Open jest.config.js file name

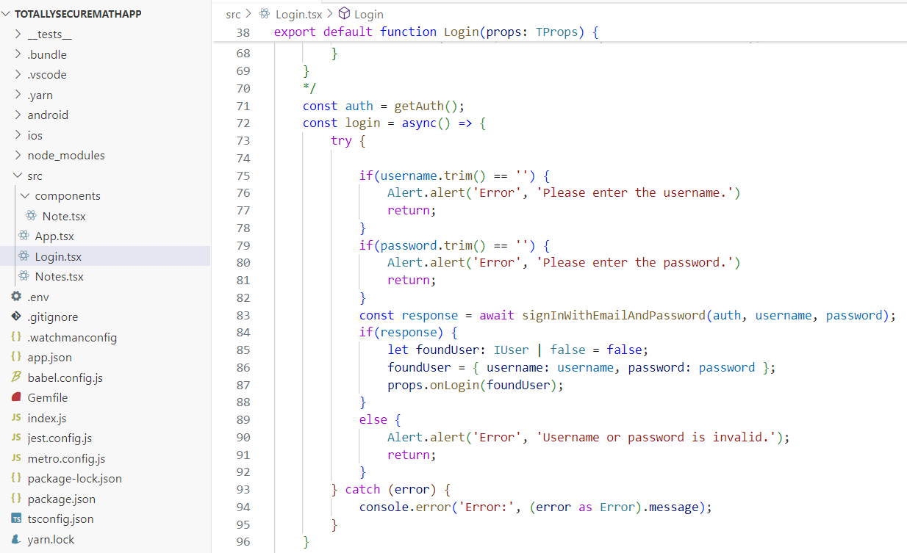pyautogui.click(x=60, y=438)
